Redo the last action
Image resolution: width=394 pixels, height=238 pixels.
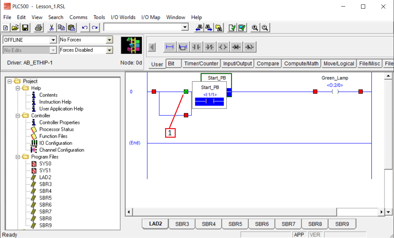[x=95, y=27]
